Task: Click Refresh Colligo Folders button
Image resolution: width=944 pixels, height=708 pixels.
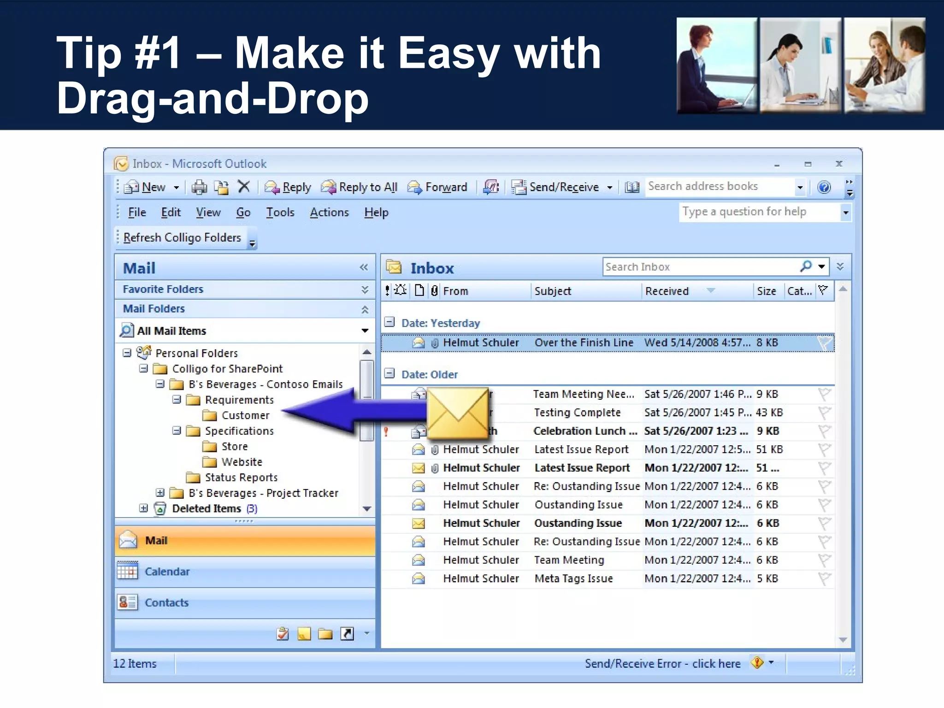Action: click(x=182, y=237)
